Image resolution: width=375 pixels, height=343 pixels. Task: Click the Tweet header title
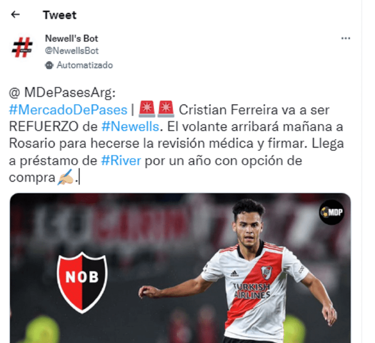60,15
